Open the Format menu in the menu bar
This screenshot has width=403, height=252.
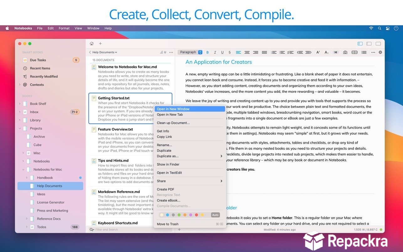(64, 28)
